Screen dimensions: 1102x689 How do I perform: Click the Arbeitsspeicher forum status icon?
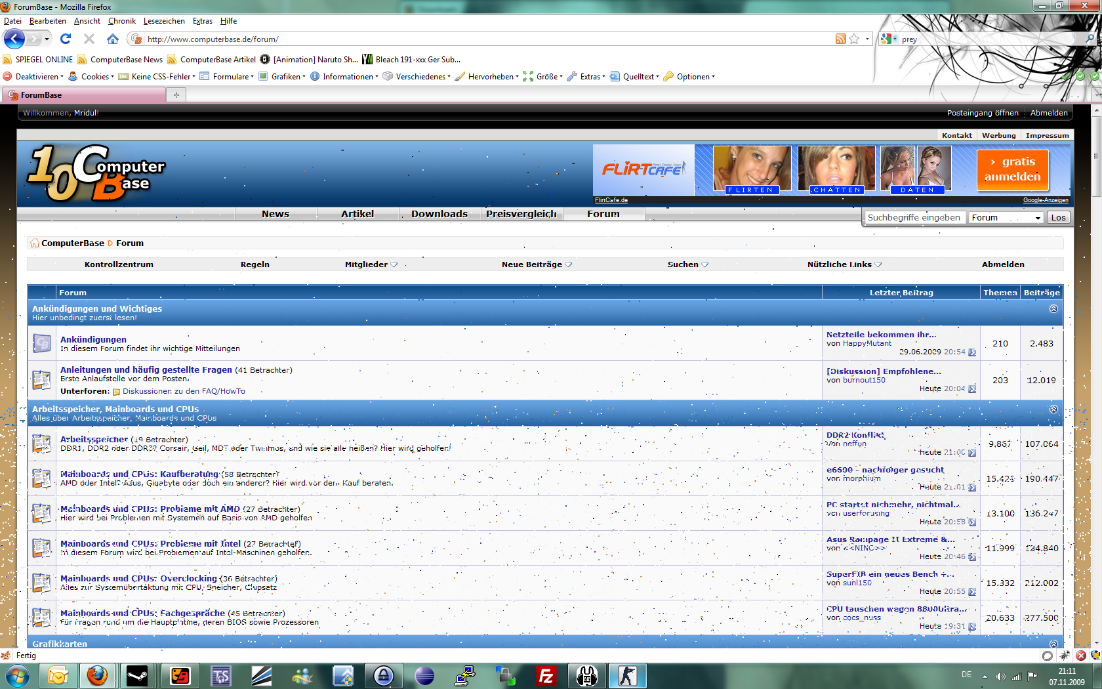click(41, 444)
